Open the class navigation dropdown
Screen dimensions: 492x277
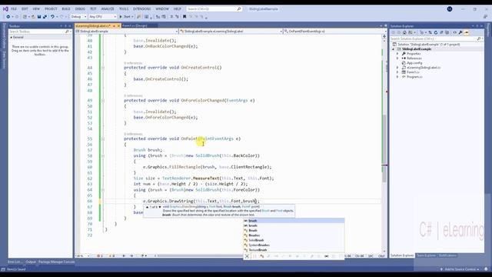231,32
